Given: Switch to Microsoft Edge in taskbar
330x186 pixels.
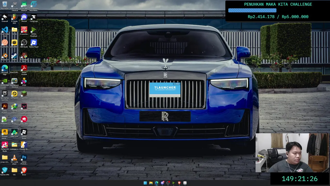Looking at the screenshot, I should pos(156,183).
